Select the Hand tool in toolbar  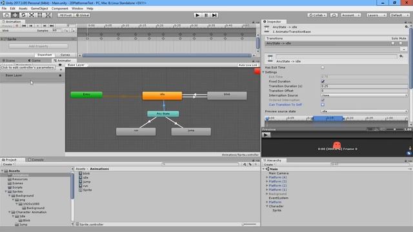(6, 15)
